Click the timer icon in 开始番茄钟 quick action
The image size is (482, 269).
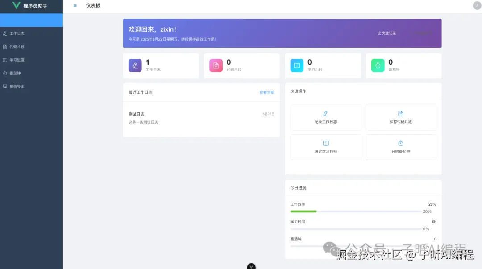coord(400,143)
